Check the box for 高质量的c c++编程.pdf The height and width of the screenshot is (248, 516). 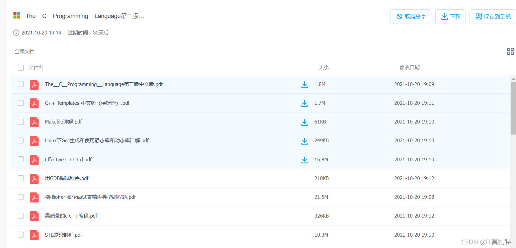coord(21,216)
